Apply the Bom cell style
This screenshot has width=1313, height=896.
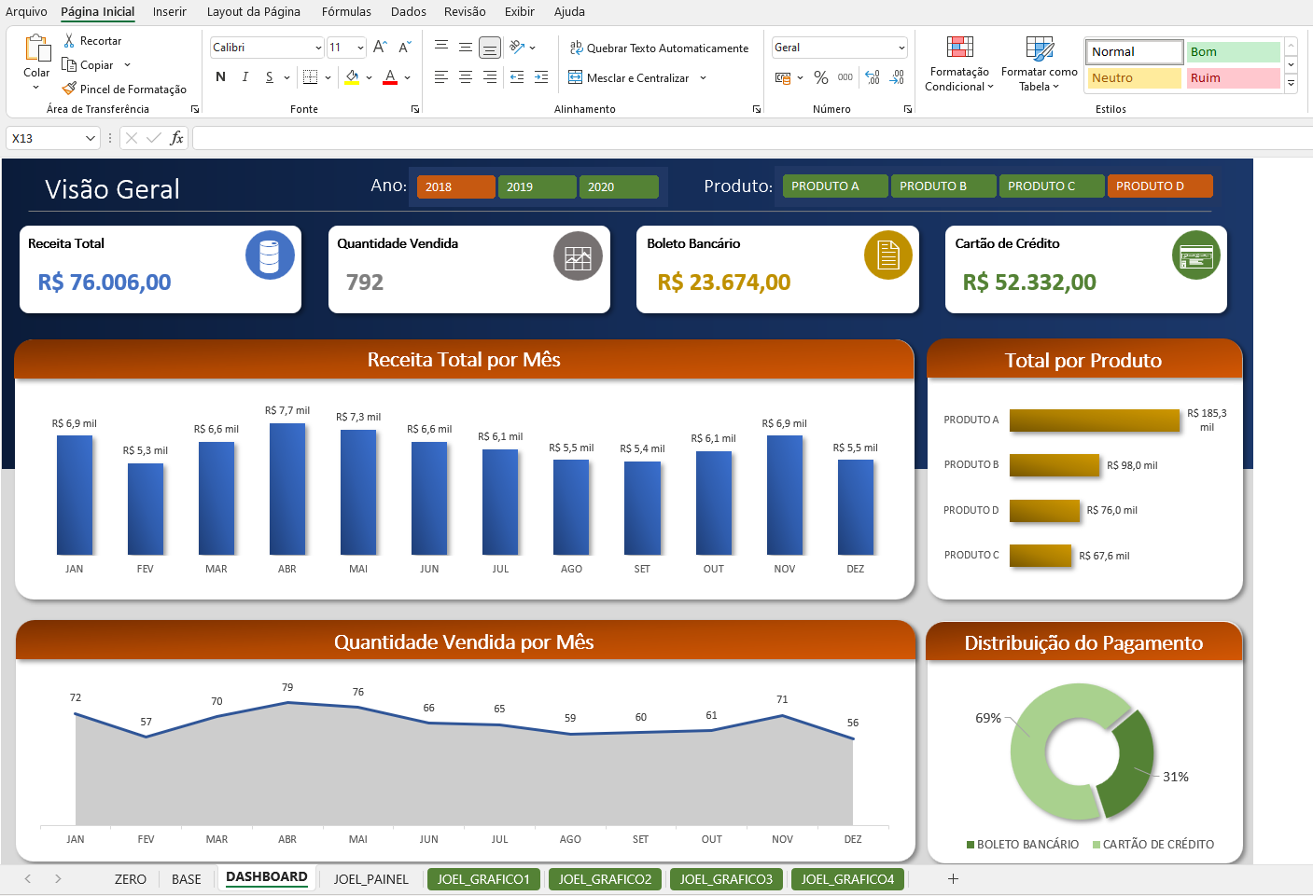tap(1233, 52)
